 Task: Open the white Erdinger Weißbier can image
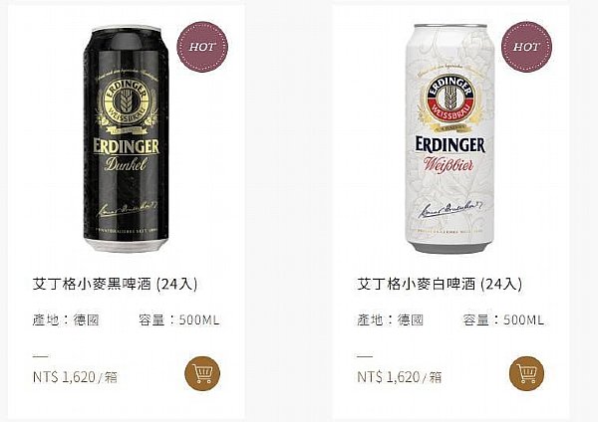[450, 138]
